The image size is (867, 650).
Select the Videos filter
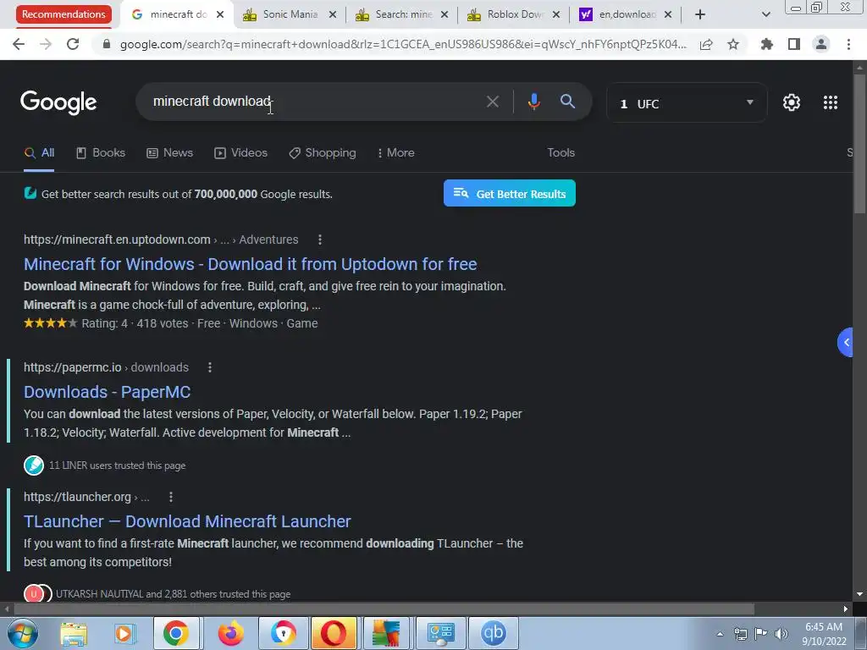tap(240, 153)
